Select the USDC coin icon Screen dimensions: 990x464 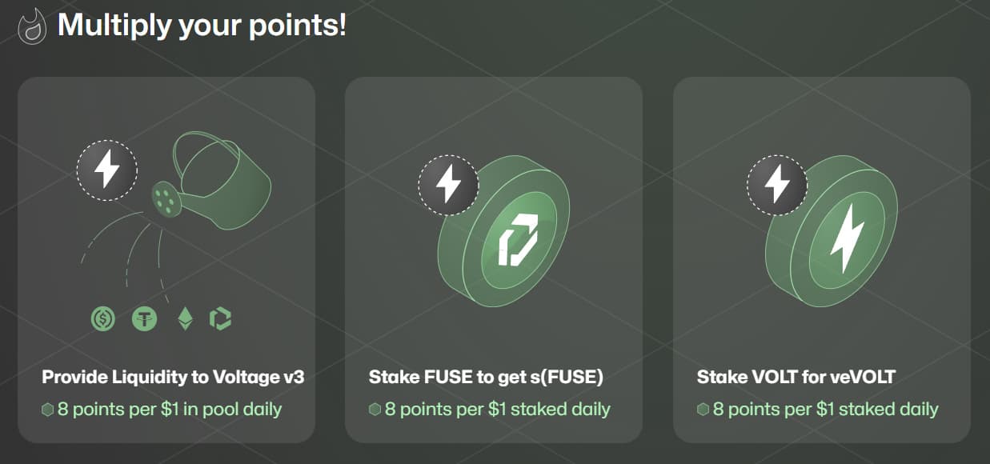pyautogui.click(x=103, y=319)
